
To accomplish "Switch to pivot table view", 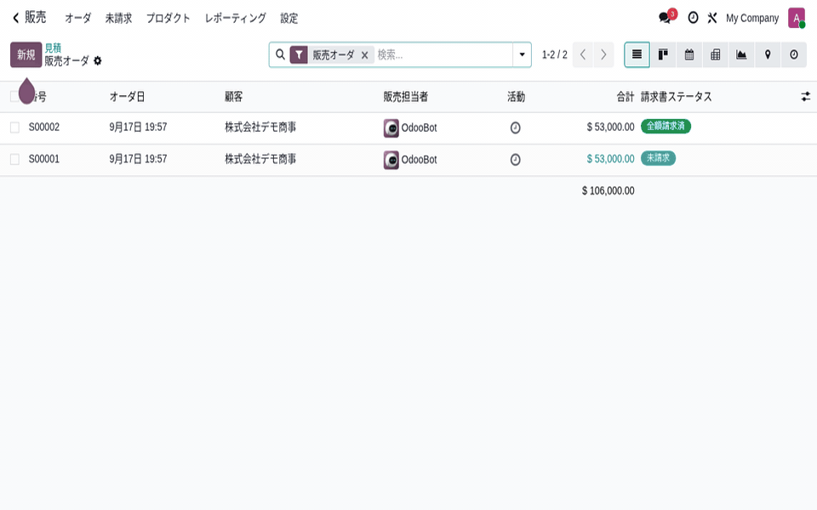I will (716, 54).
